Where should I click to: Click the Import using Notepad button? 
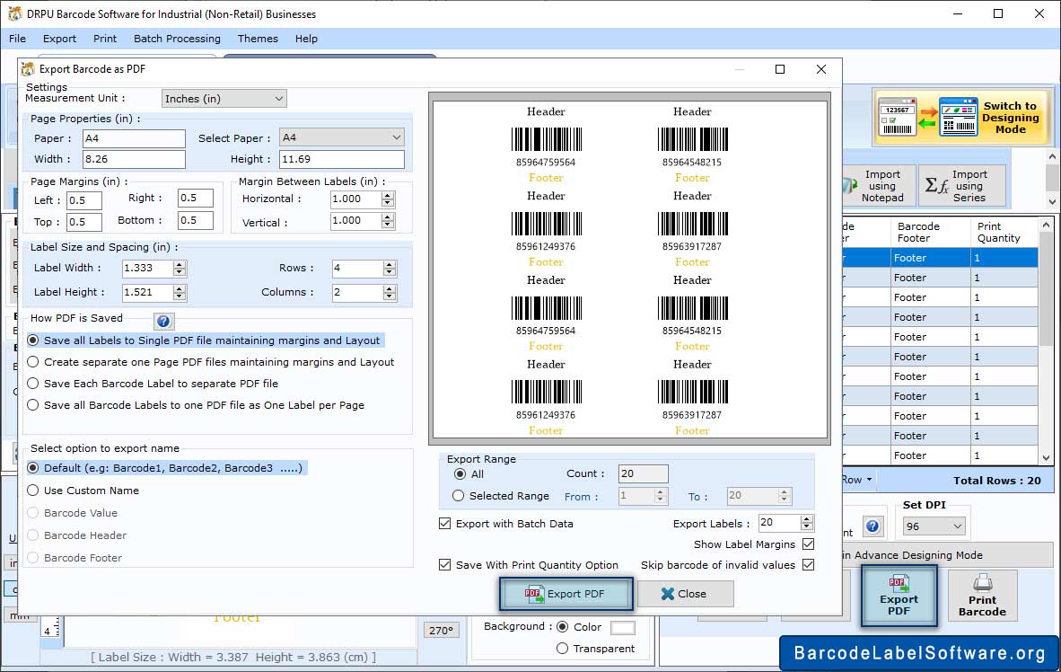click(x=880, y=186)
